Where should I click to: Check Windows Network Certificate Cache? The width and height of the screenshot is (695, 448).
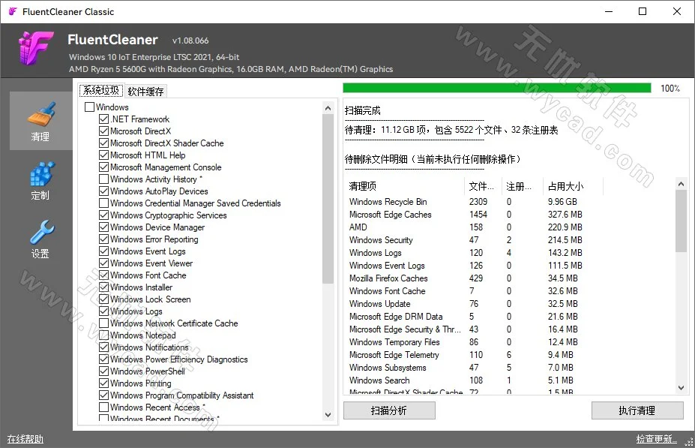[x=103, y=323]
